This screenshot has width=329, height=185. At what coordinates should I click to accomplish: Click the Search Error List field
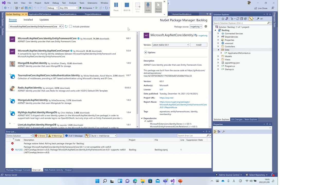[192, 136]
